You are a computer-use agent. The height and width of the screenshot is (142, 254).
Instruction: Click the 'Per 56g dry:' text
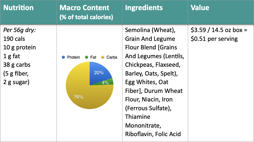(x=20, y=30)
